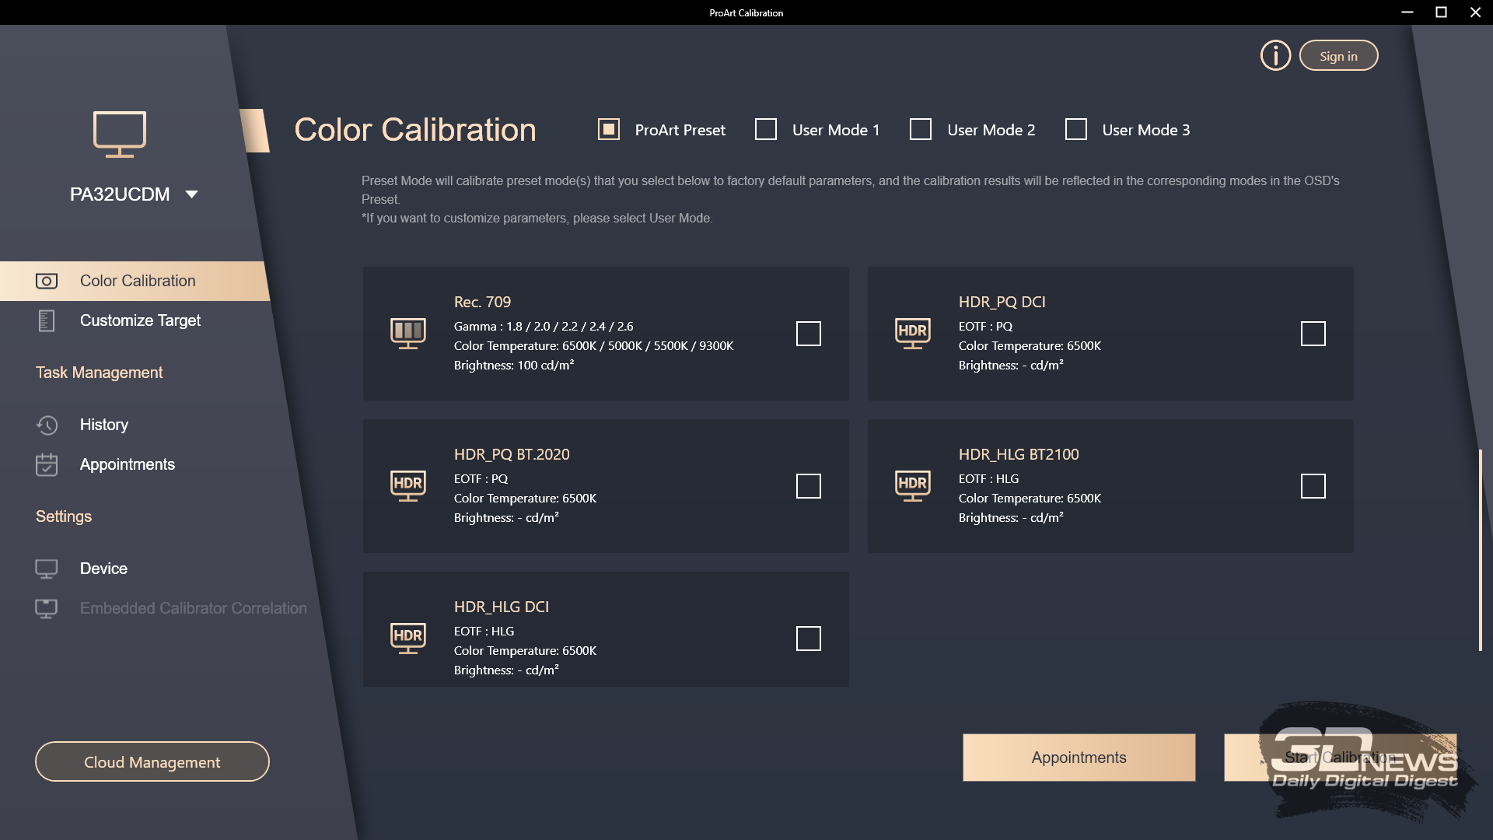Click 'EOTF : HLG' in HDR_HLG BT2100 card
The image size is (1493, 840).
(988, 479)
